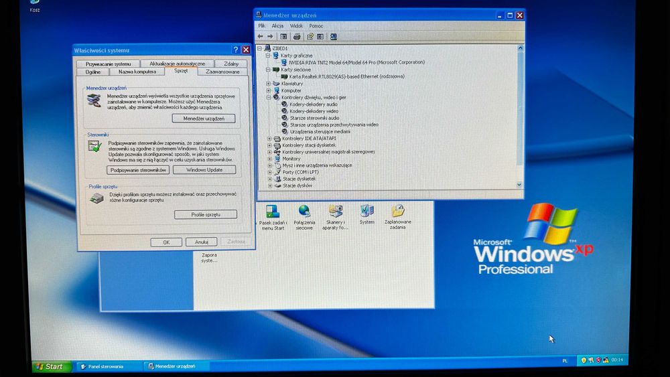Open Skanery i aparaty fotograficzne icon

pyautogui.click(x=336, y=218)
